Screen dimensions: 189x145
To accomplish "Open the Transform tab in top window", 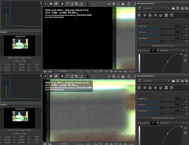I will click(x=161, y=15).
